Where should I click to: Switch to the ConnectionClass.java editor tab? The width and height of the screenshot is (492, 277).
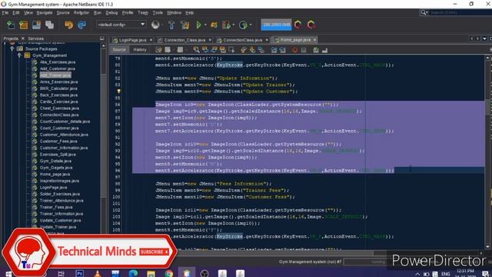240,40
